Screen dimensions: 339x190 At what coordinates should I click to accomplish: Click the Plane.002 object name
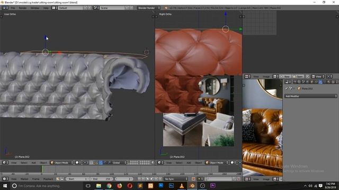307,89
